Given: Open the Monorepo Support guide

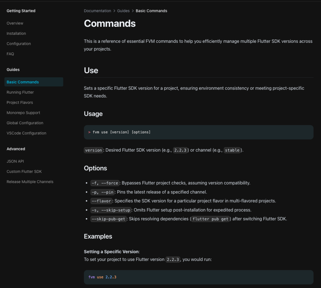Looking at the screenshot, I should [x=23, y=113].
